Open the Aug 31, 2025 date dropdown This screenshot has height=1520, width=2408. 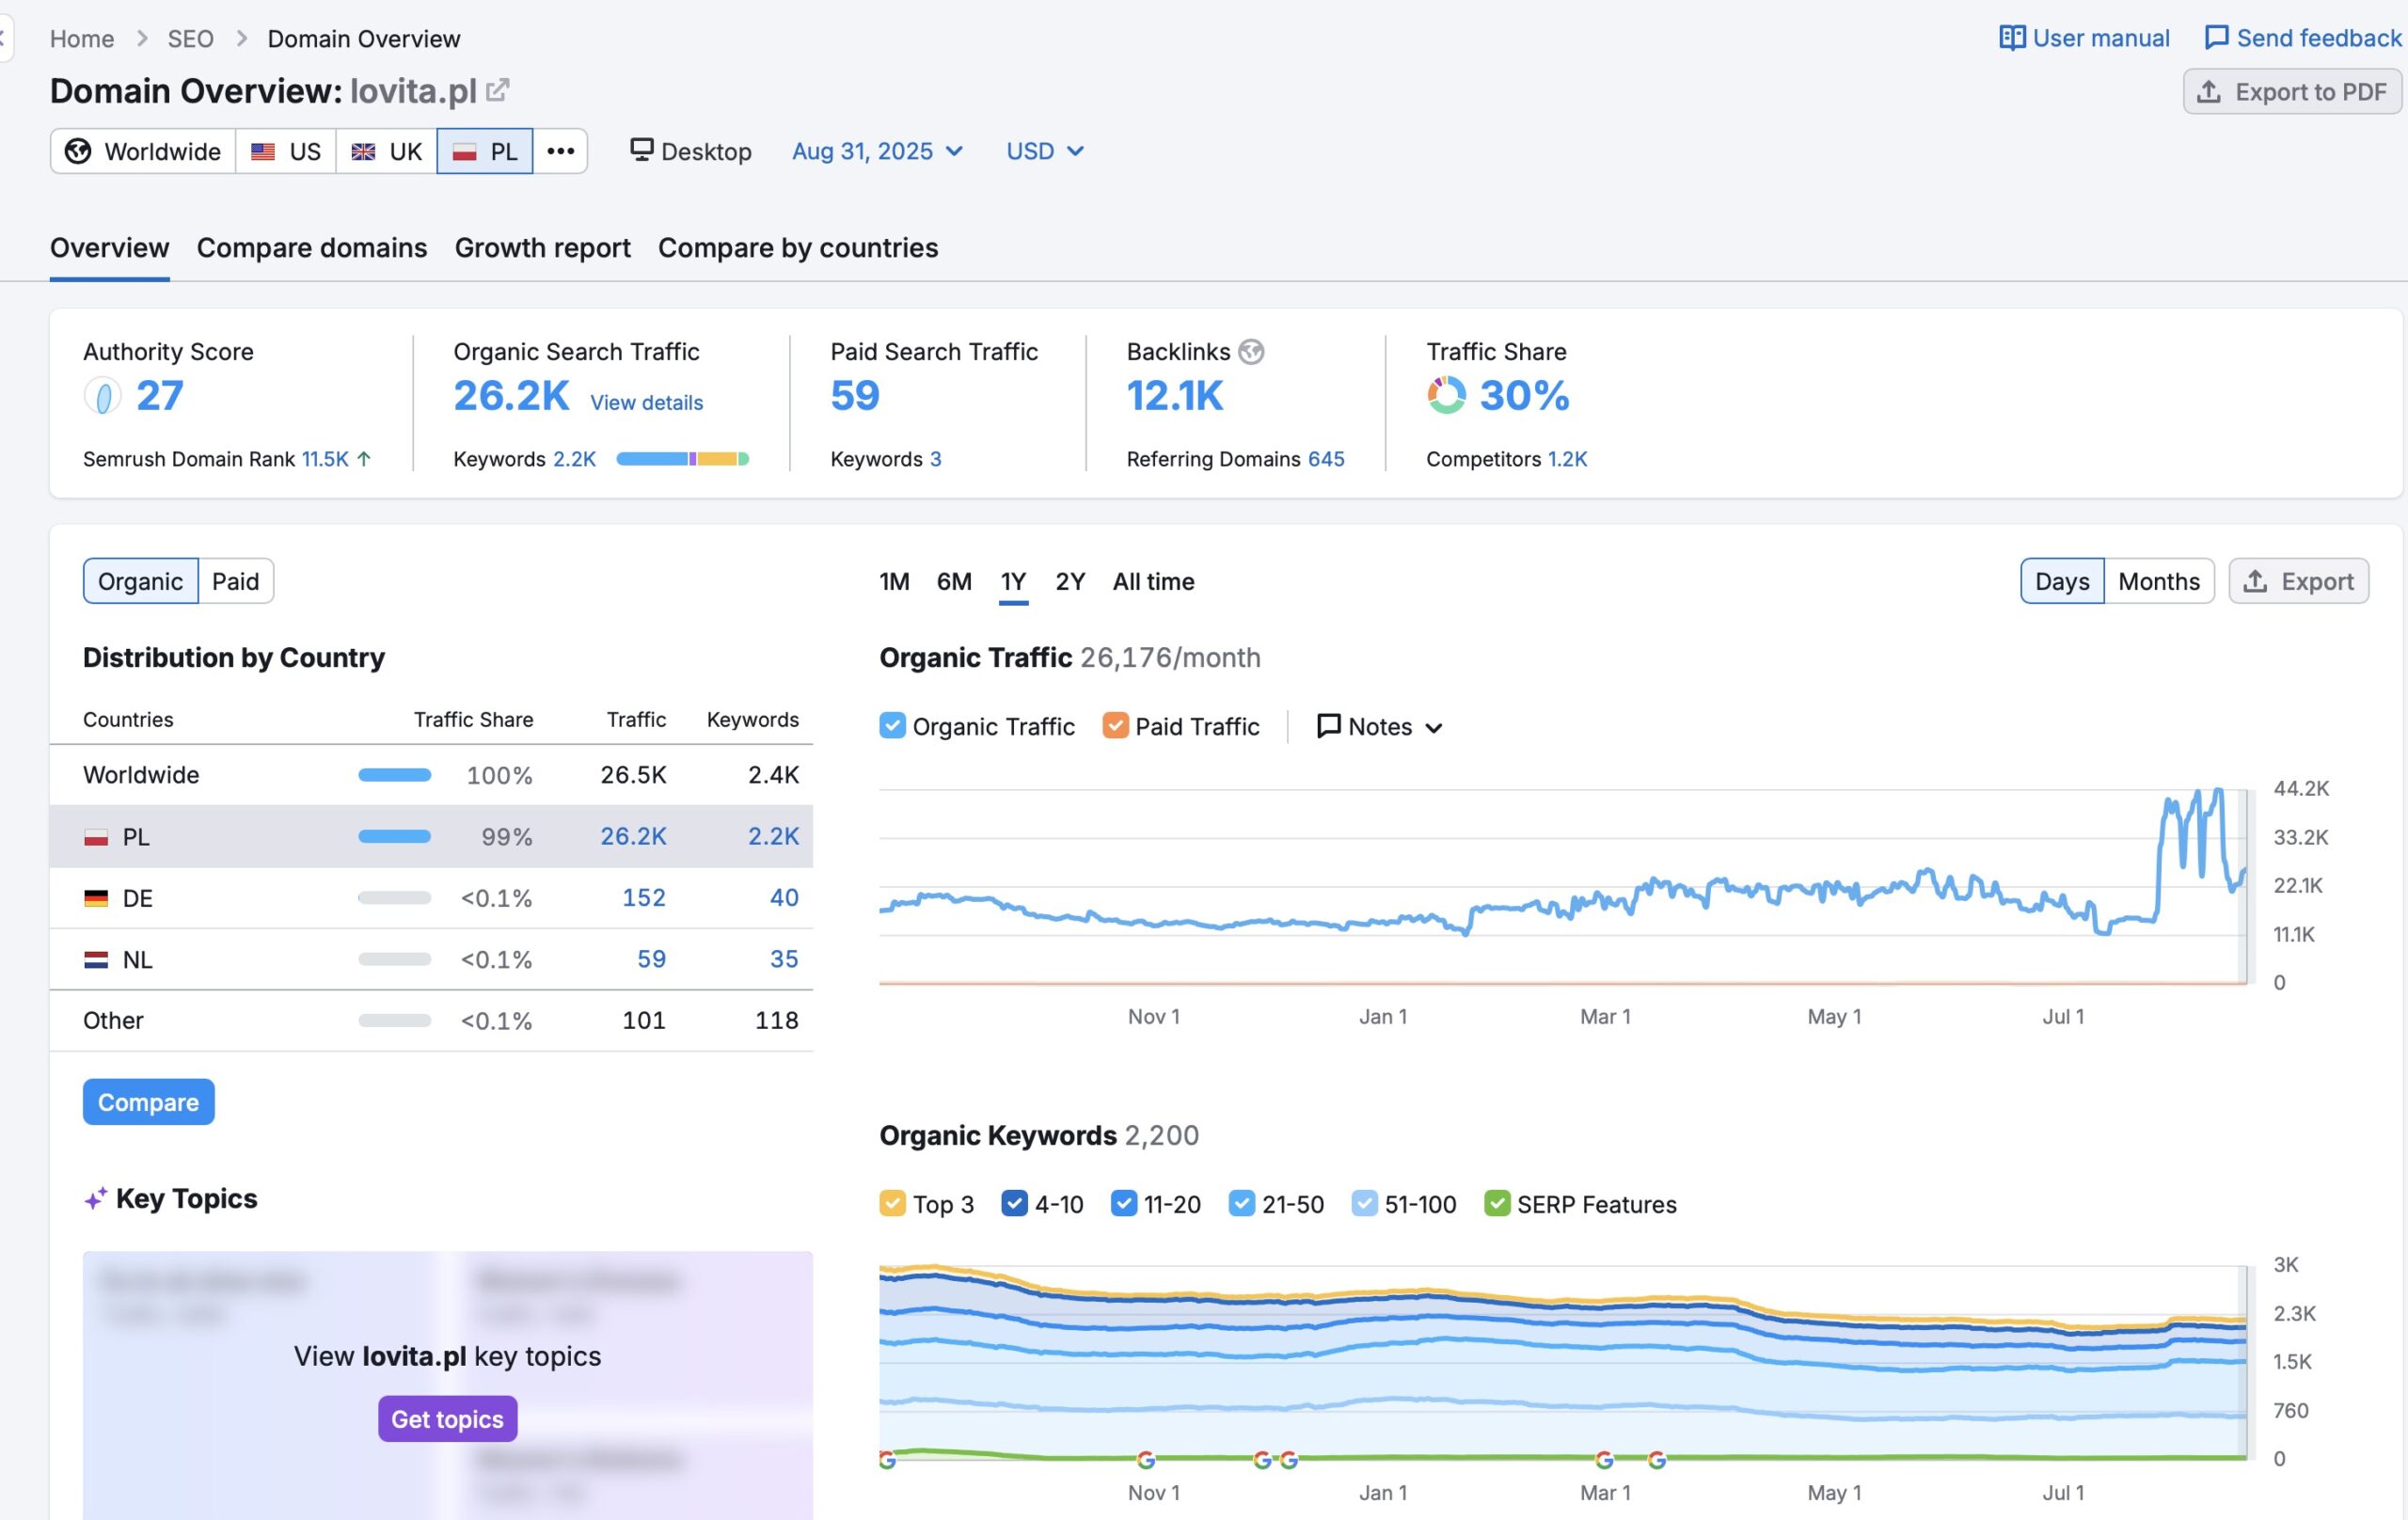click(877, 151)
